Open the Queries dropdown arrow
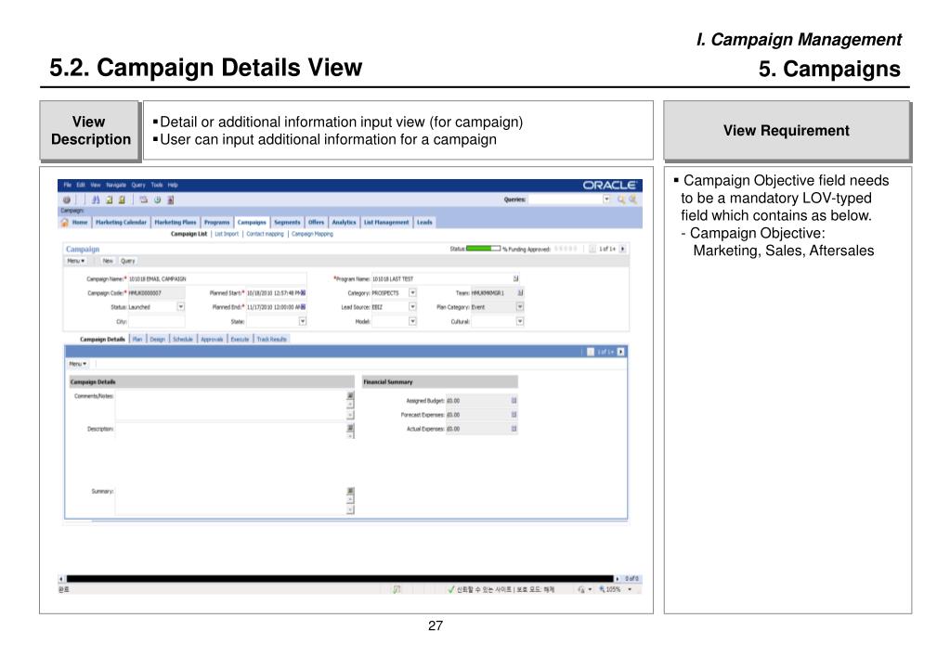Image resolution: width=950 pixels, height=657 pixels. pos(606,200)
